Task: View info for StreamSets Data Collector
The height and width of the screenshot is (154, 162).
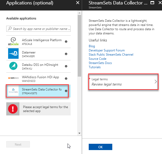Action: pyautogui.click(x=66, y=91)
